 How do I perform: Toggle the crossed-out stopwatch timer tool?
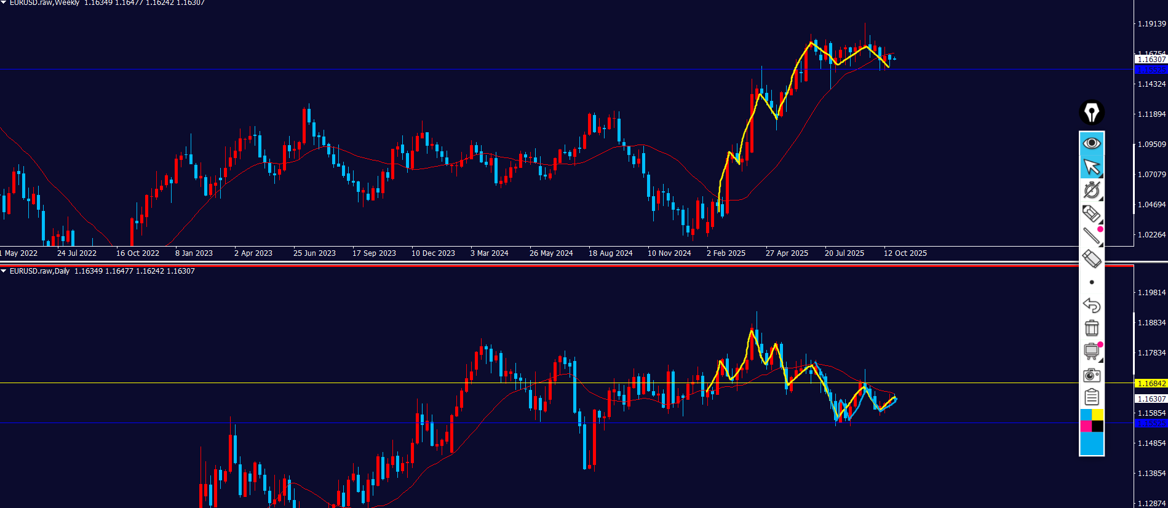point(1091,190)
